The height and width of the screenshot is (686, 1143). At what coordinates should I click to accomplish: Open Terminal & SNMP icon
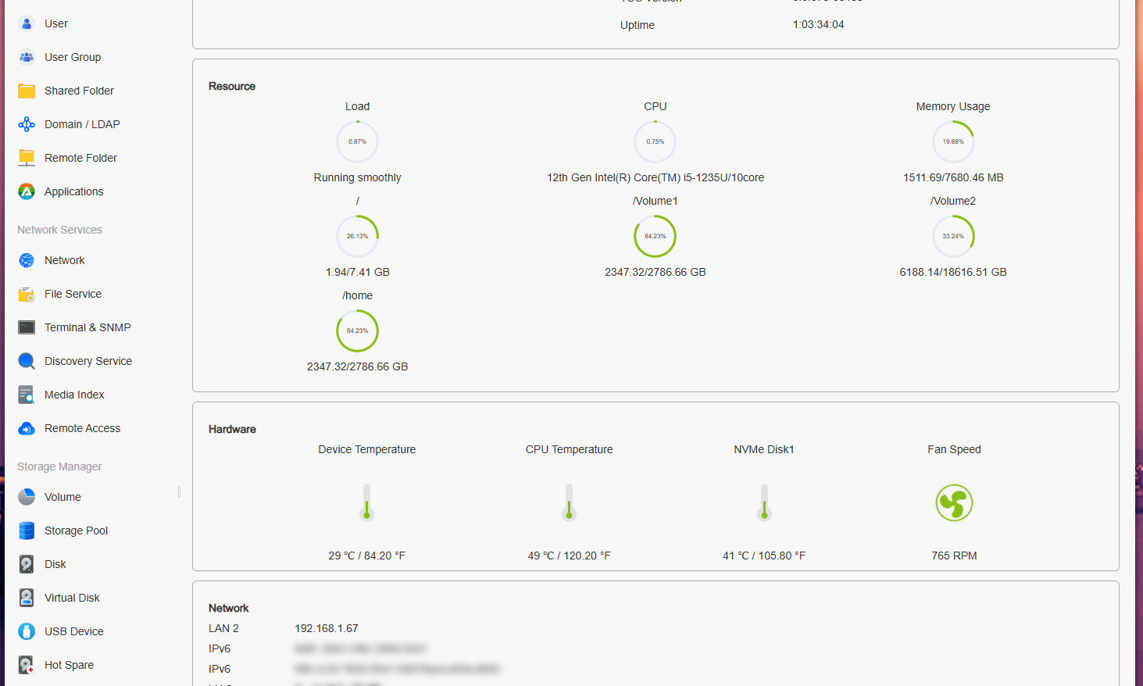coord(27,327)
